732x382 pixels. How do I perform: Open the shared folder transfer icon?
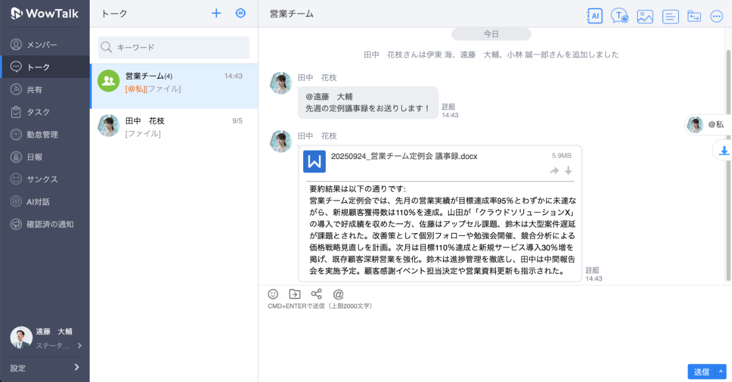(694, 16)
